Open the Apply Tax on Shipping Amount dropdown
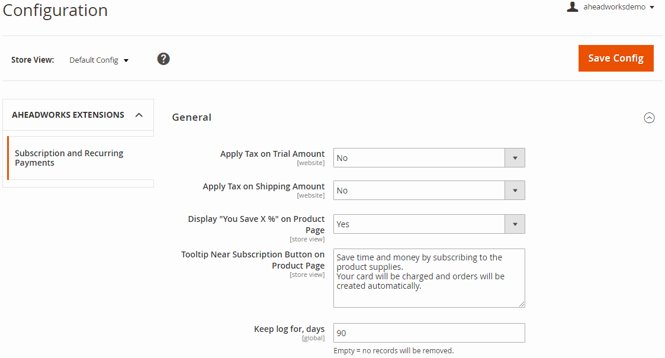The image size is (665, 358). pyautogui.click(x=429, y=190)
